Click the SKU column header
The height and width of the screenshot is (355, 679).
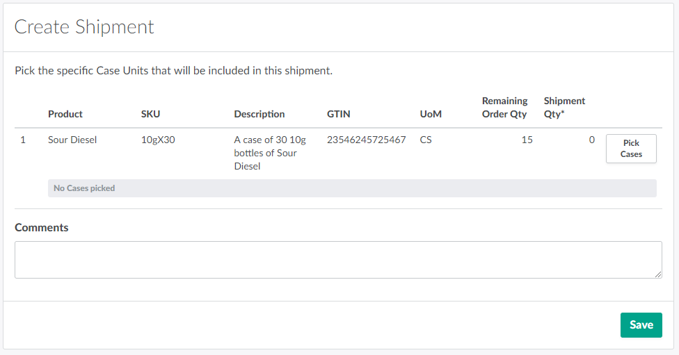pos(151,114)
